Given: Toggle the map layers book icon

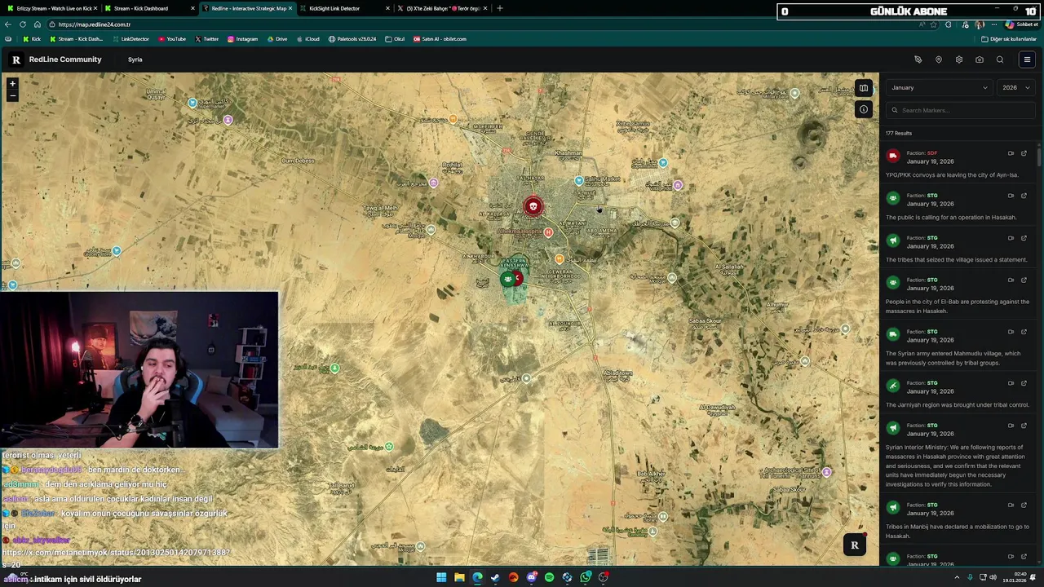Looking at the screenshot, I should [863, 88].
